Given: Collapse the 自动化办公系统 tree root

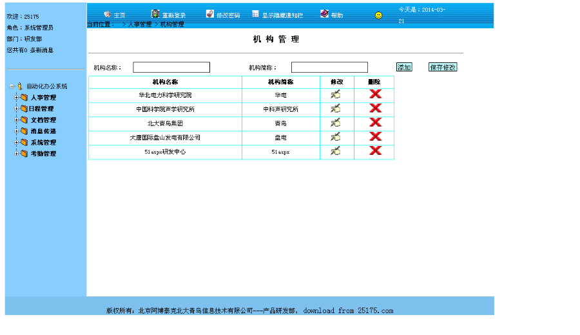Looking at the screenshot, I should click(12, 86).
